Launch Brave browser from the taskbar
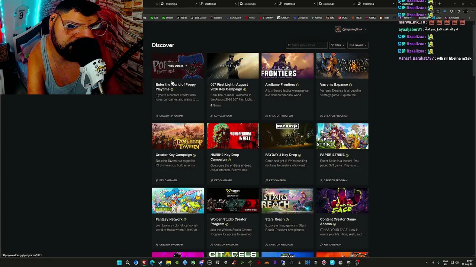 (144, 263)
